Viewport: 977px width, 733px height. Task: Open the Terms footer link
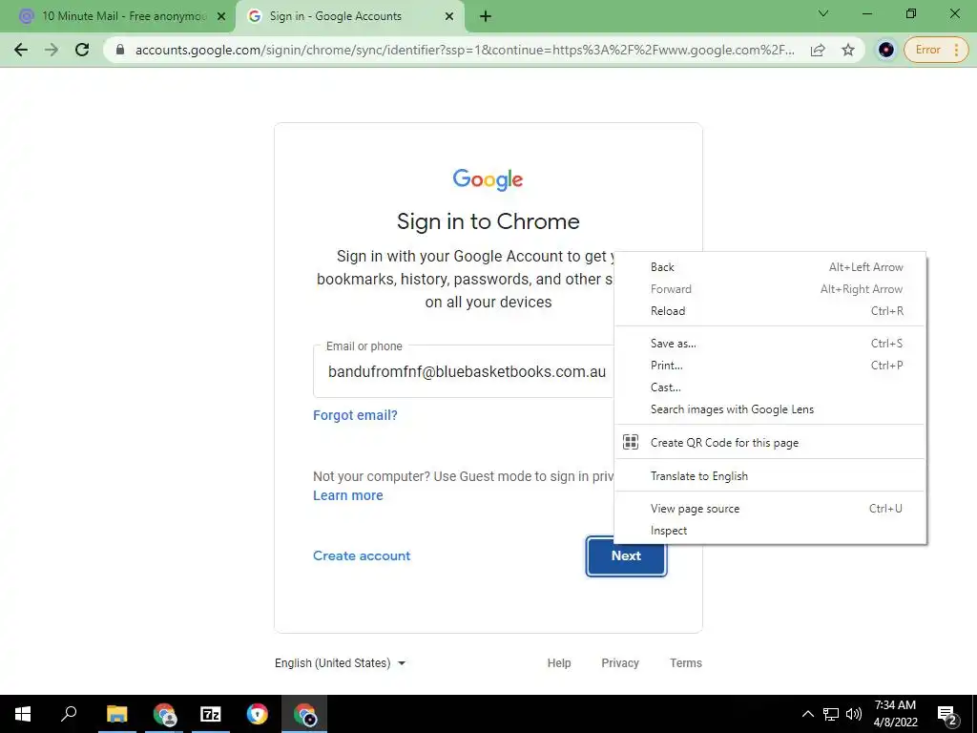click(x=686, y=663)
